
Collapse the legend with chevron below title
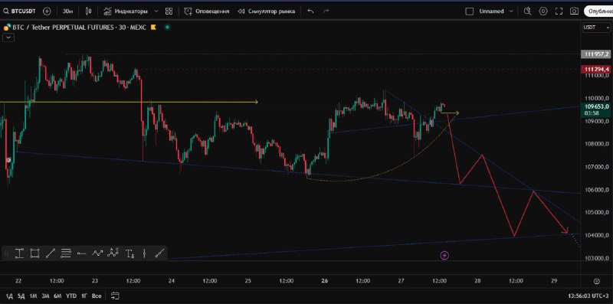click(8, 38)
